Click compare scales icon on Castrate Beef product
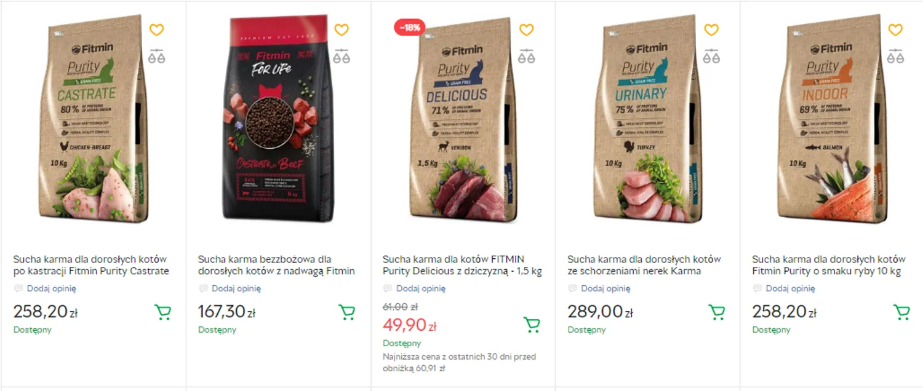The width and height of the screenshot is (923, 391). 342,56
